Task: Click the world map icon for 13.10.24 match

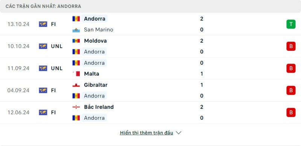Action: (43, 24)
